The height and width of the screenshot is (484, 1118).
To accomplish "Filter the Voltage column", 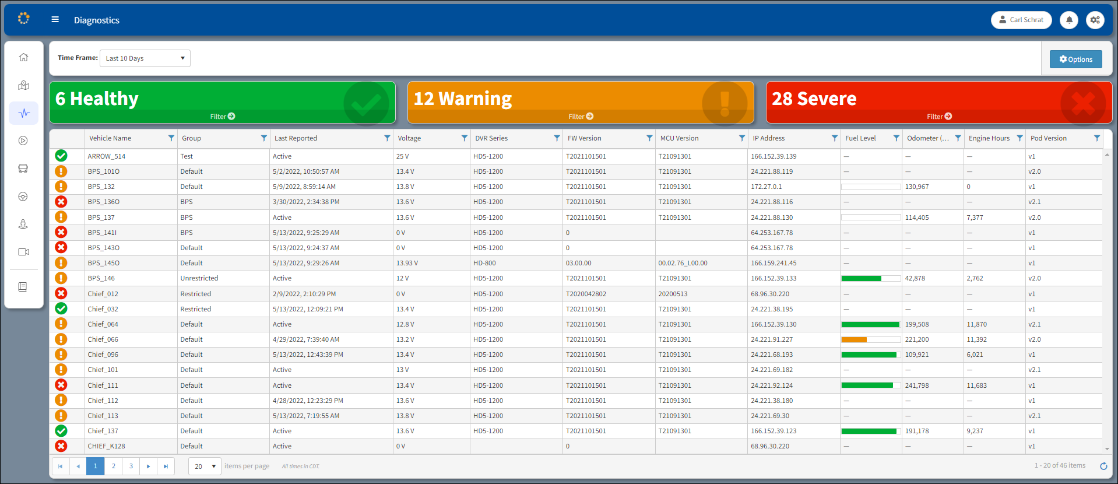I will (x=465, y=138).
